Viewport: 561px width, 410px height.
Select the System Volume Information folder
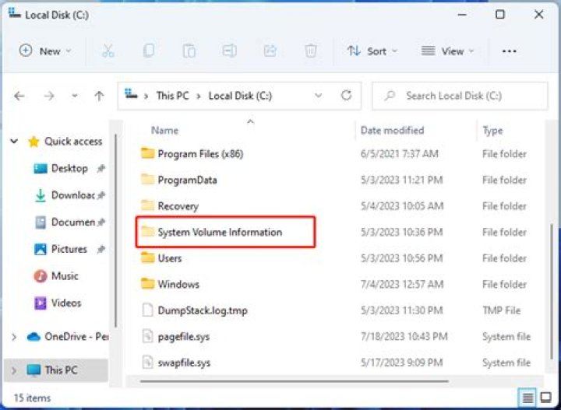coord(225,232)
